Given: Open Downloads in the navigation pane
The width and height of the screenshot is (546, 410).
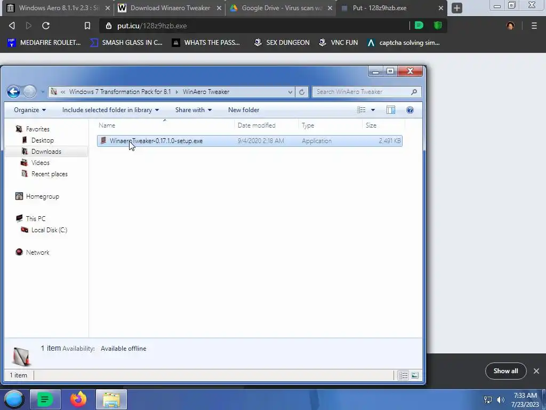Looking at the screenshot, I should [x=46, y=151].
